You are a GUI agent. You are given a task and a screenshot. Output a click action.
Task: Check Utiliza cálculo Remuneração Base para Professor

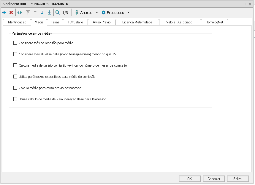click(15, 99)
